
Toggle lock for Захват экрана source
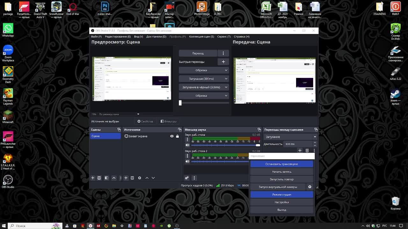tap(178, 136)
